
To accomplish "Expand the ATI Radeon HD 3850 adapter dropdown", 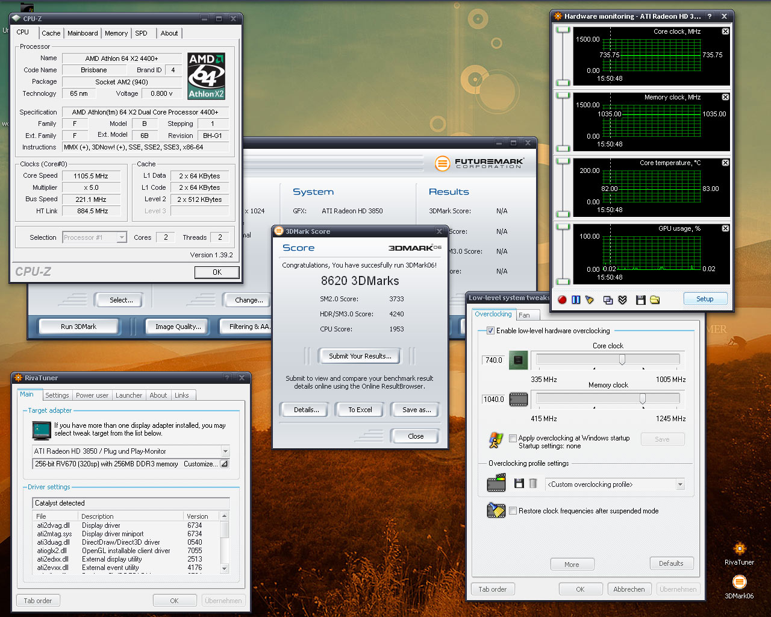I will click(x=225, y=451).
